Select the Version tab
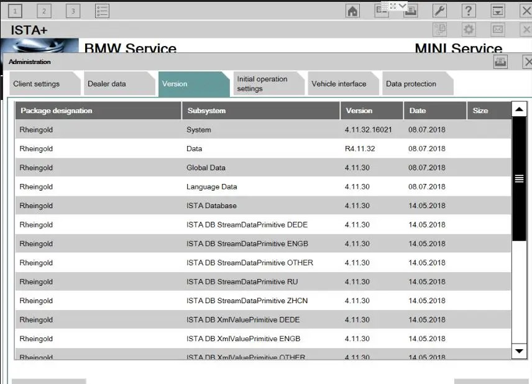 coord(194,84)
